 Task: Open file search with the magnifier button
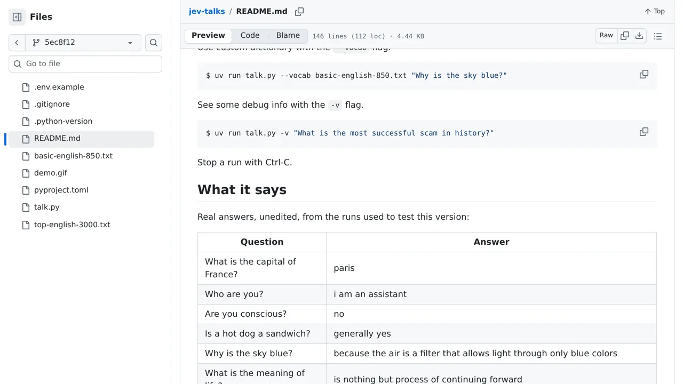tap(154, 43)
